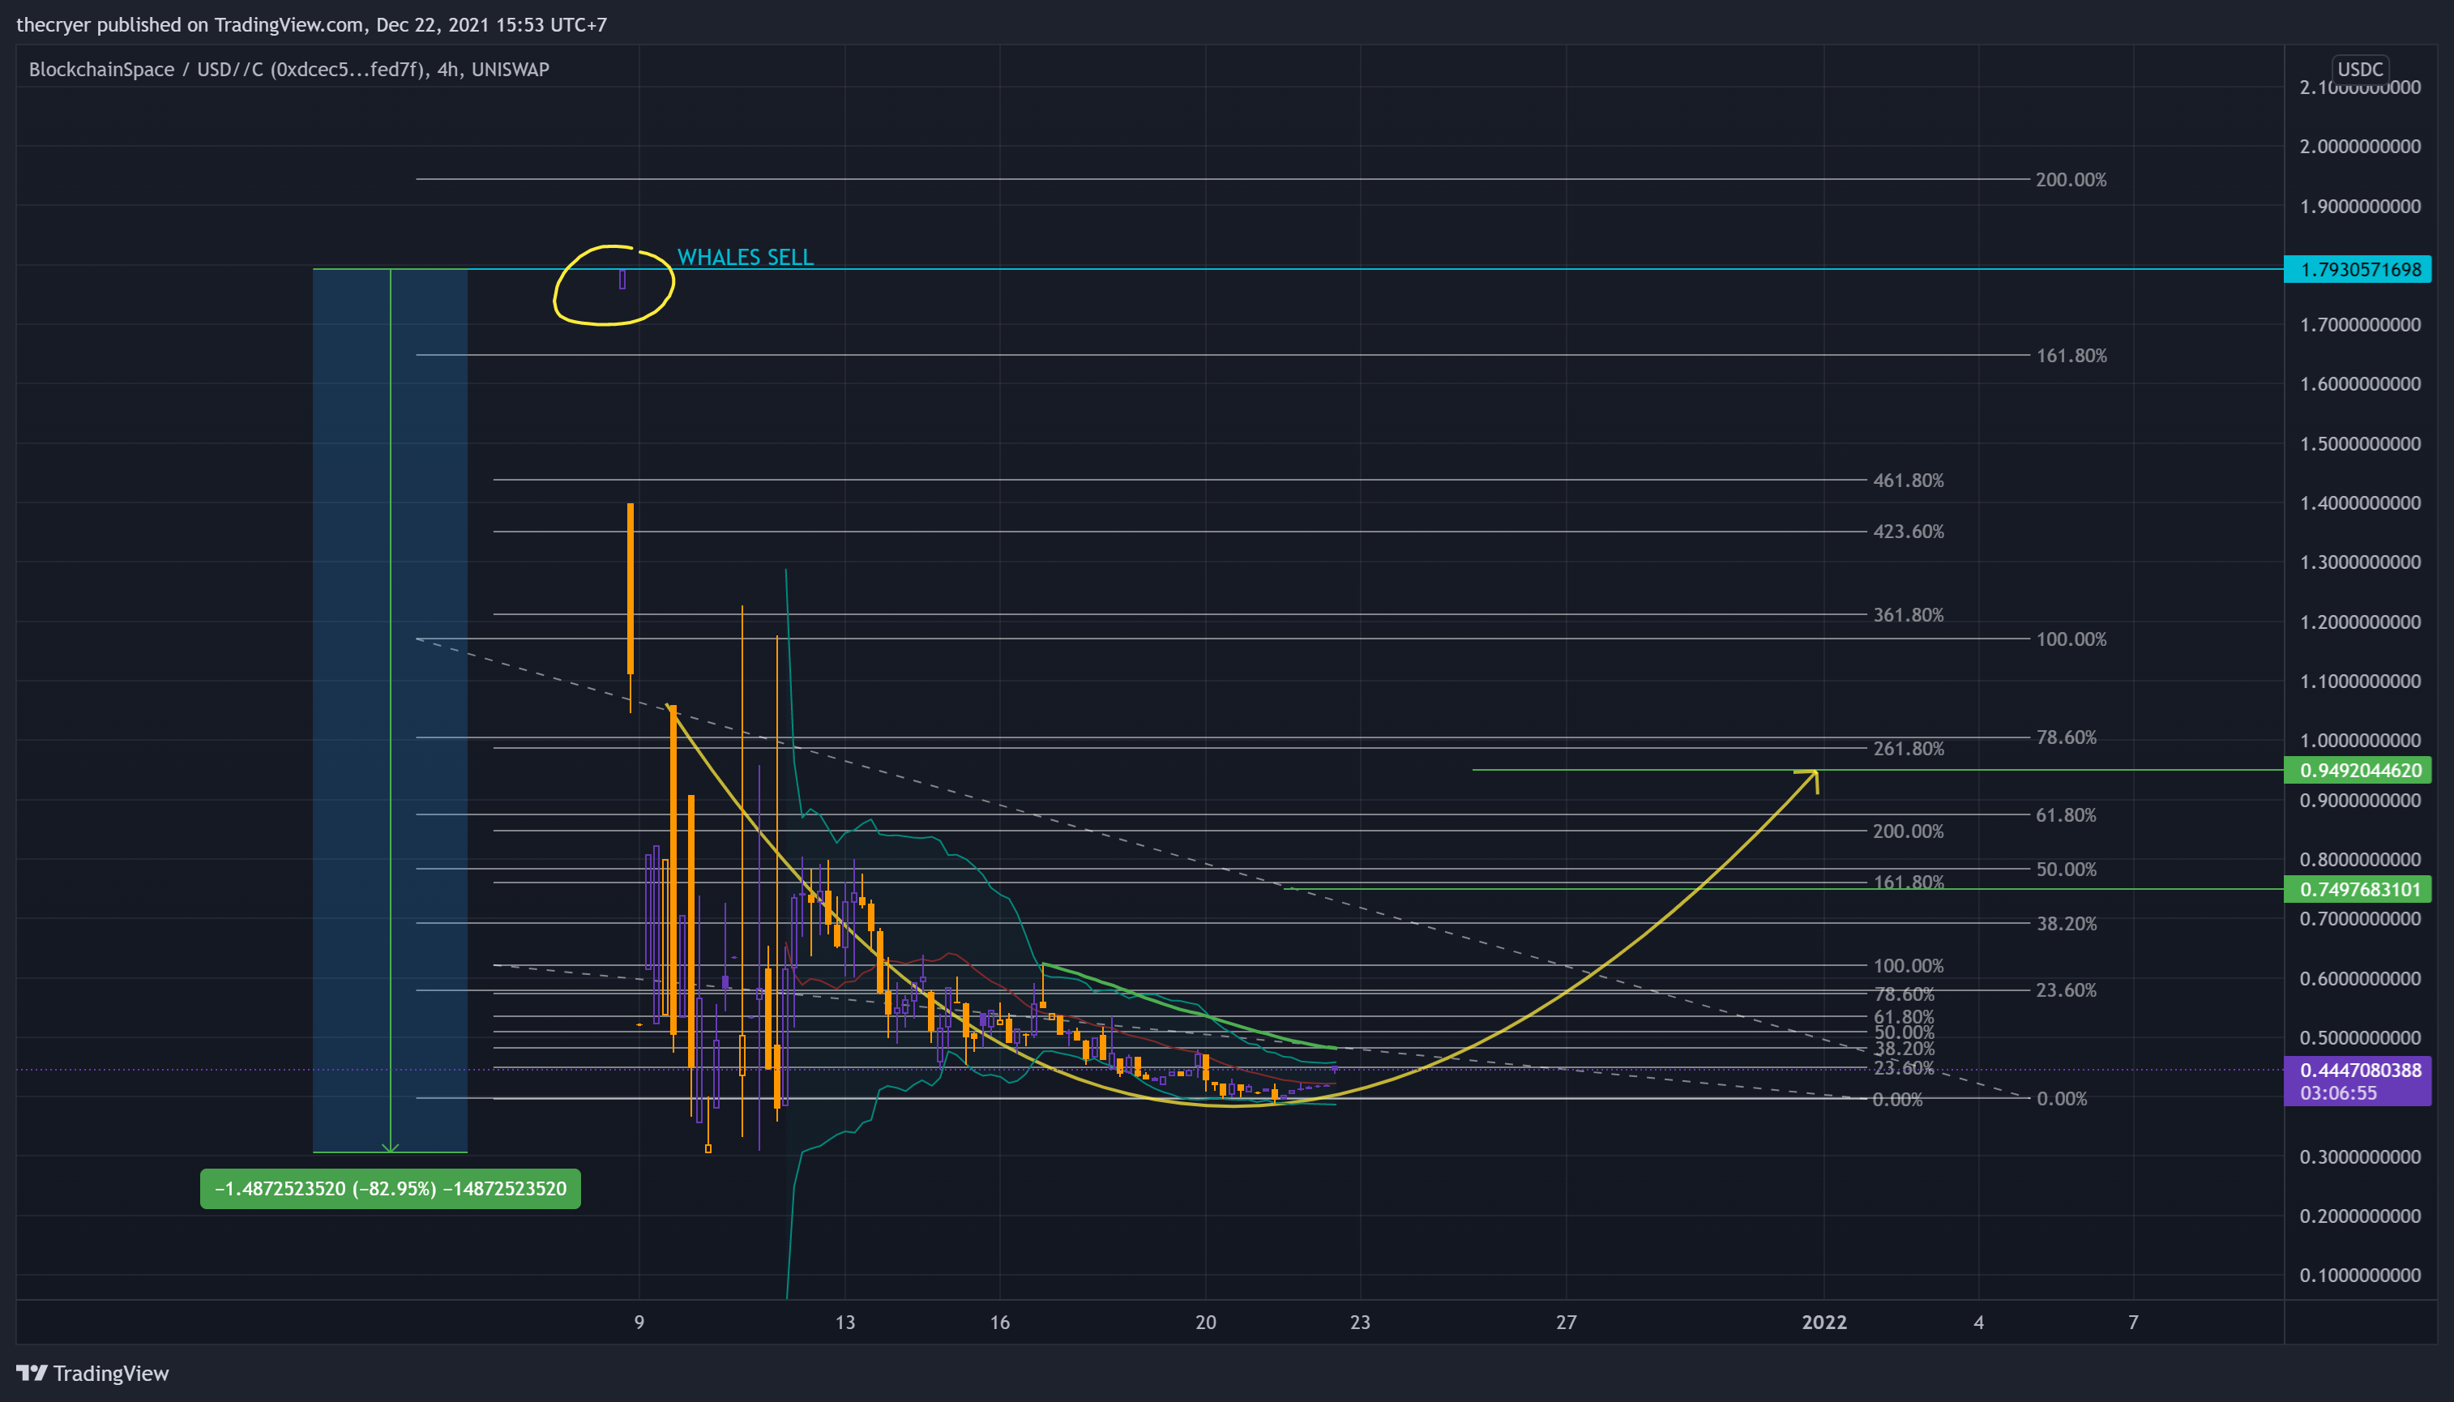
Task: Click the outer 38.20% Fibonacci label
Action: (x=2066, y=925)
